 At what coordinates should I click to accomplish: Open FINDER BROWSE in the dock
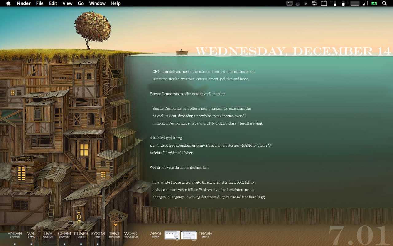[15, 235]
